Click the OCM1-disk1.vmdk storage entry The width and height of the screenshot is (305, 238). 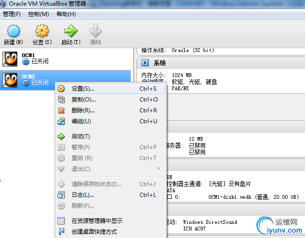point(254,197)
